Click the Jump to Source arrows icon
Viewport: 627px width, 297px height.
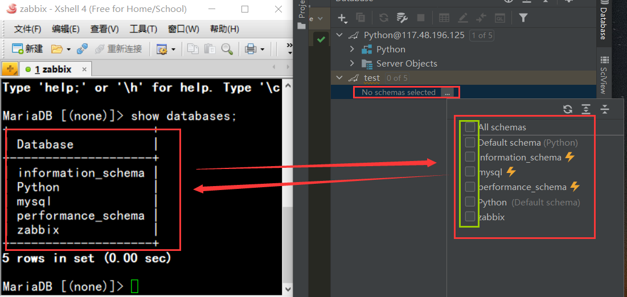(481, 18)
